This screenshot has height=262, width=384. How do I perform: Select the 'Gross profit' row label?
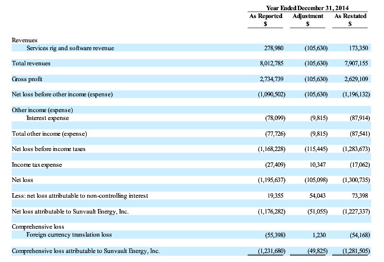point(28,79)
